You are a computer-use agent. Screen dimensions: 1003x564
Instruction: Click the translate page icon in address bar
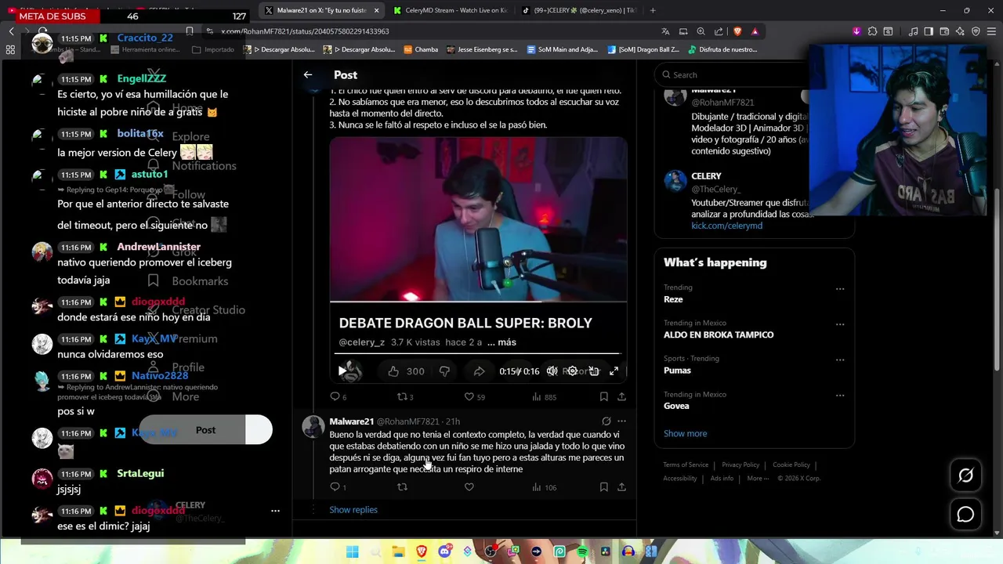point(665,31)
